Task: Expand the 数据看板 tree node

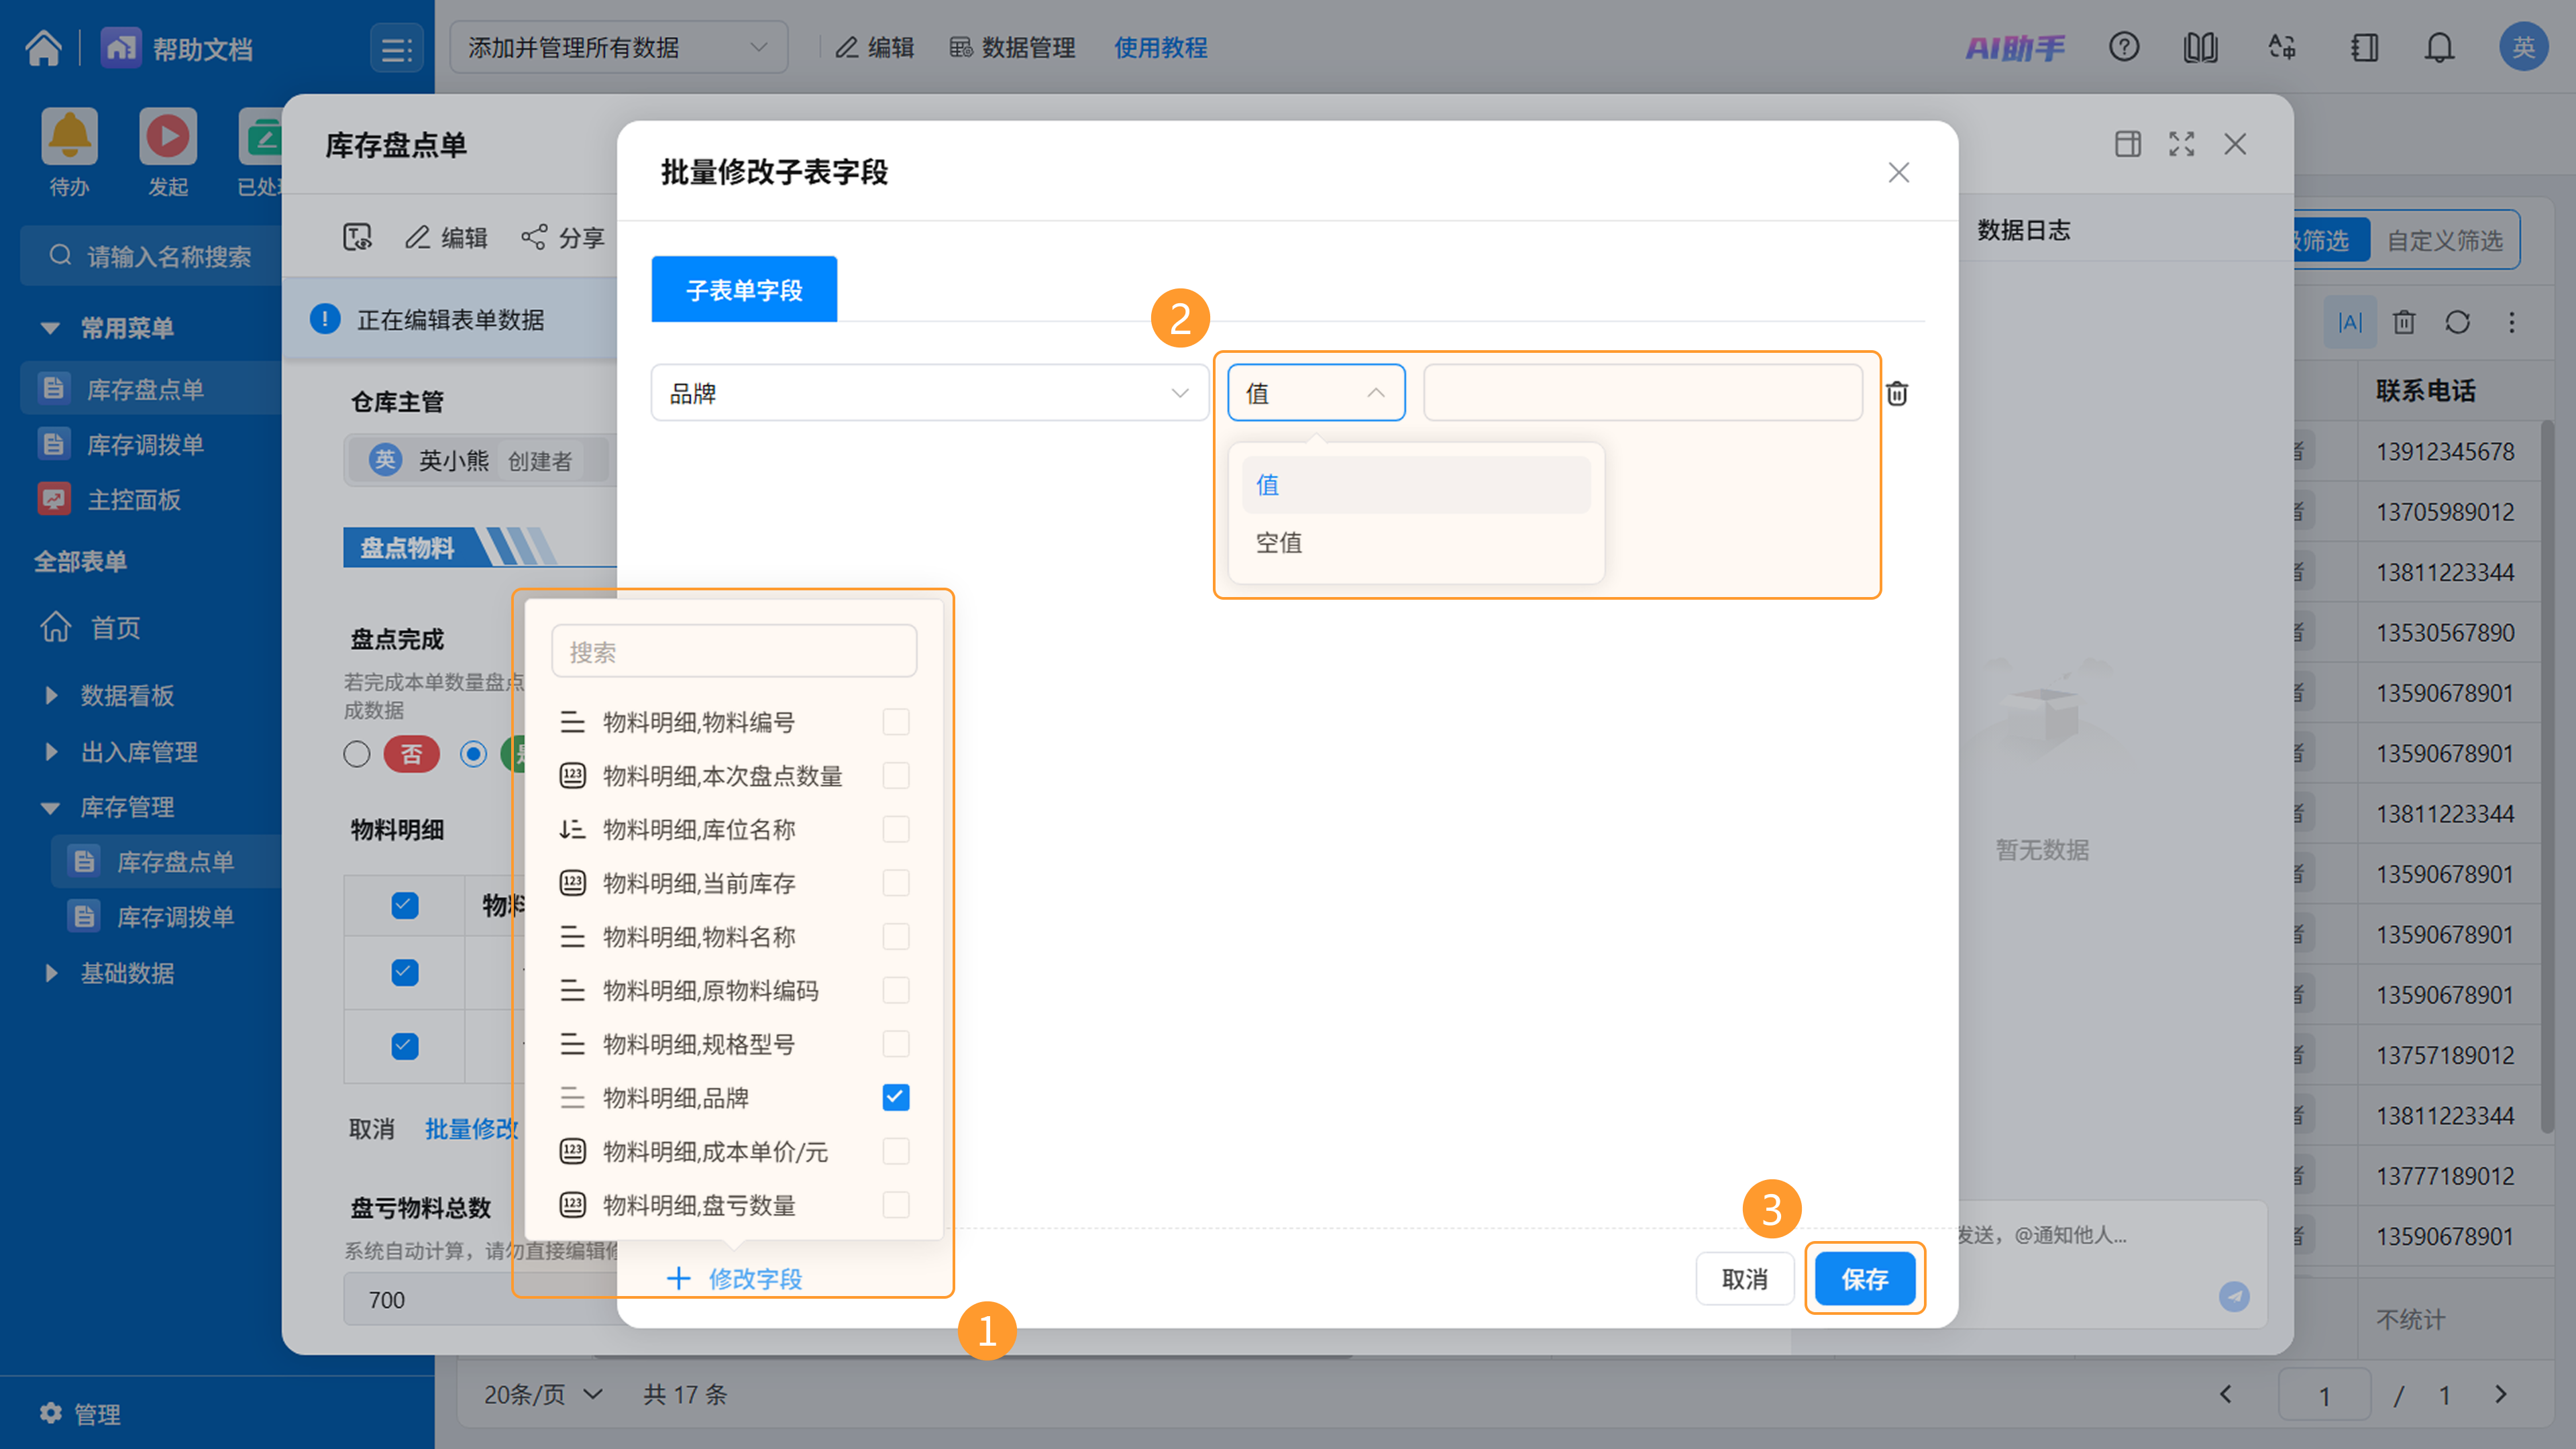Action: [x=51, y=695]
